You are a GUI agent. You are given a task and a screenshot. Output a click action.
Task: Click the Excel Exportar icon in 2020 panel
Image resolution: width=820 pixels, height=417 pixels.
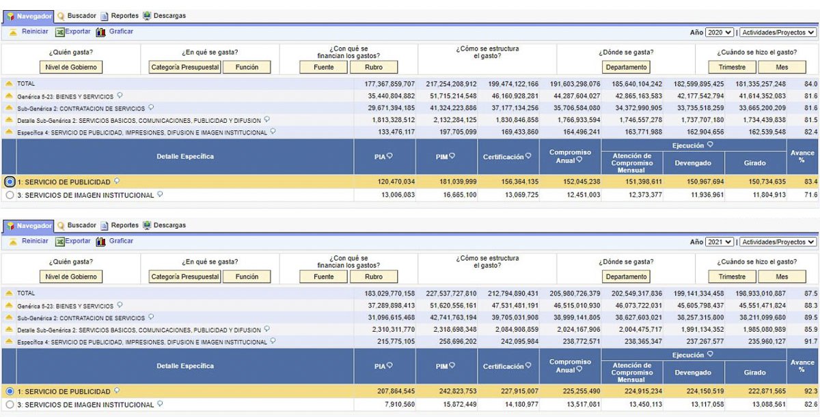tap(60, 31)
